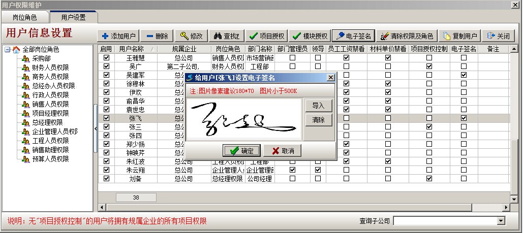Switch to the 岗位角色 tab

[x=24, y=17]
